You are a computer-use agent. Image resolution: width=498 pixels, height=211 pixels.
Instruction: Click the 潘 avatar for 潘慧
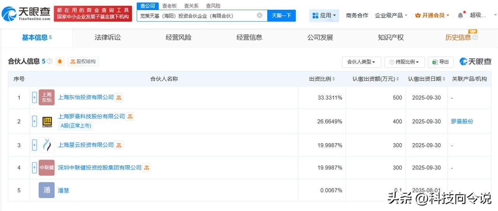(47, 190)
